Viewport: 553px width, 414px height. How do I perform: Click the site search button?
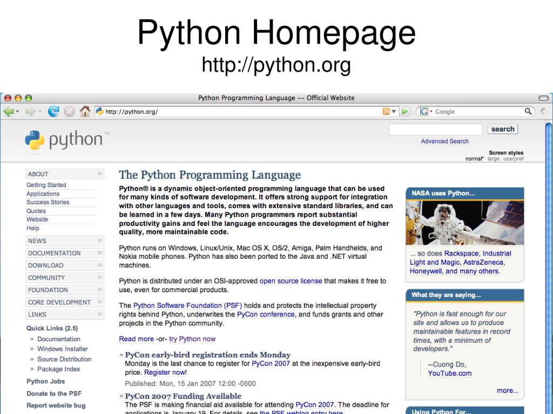[503, 129]
